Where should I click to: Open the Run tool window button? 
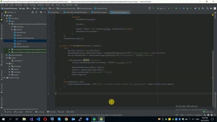coord(8,112)
